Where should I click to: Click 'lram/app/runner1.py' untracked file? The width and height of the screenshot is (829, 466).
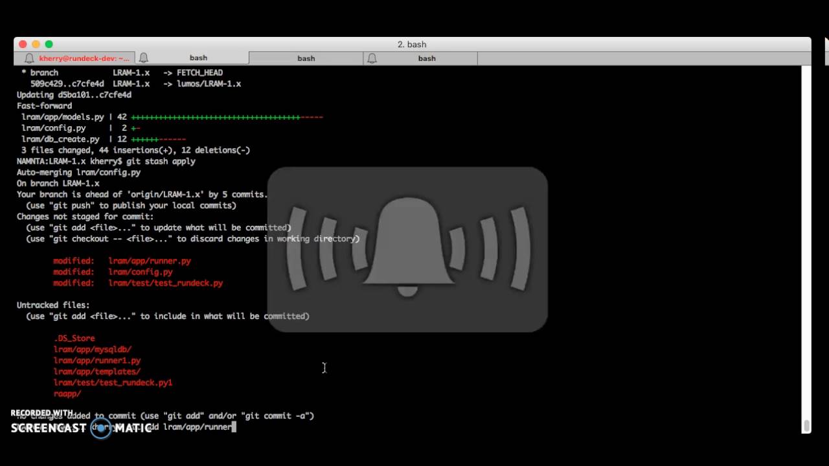coord(97,360)
